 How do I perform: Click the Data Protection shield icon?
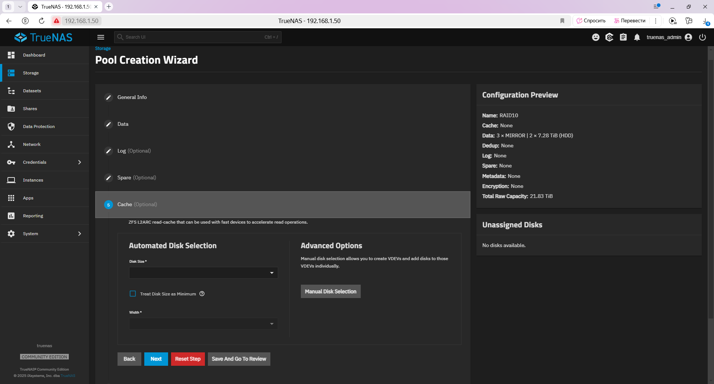11,127
